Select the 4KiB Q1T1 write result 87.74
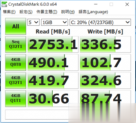 point(105,99)
